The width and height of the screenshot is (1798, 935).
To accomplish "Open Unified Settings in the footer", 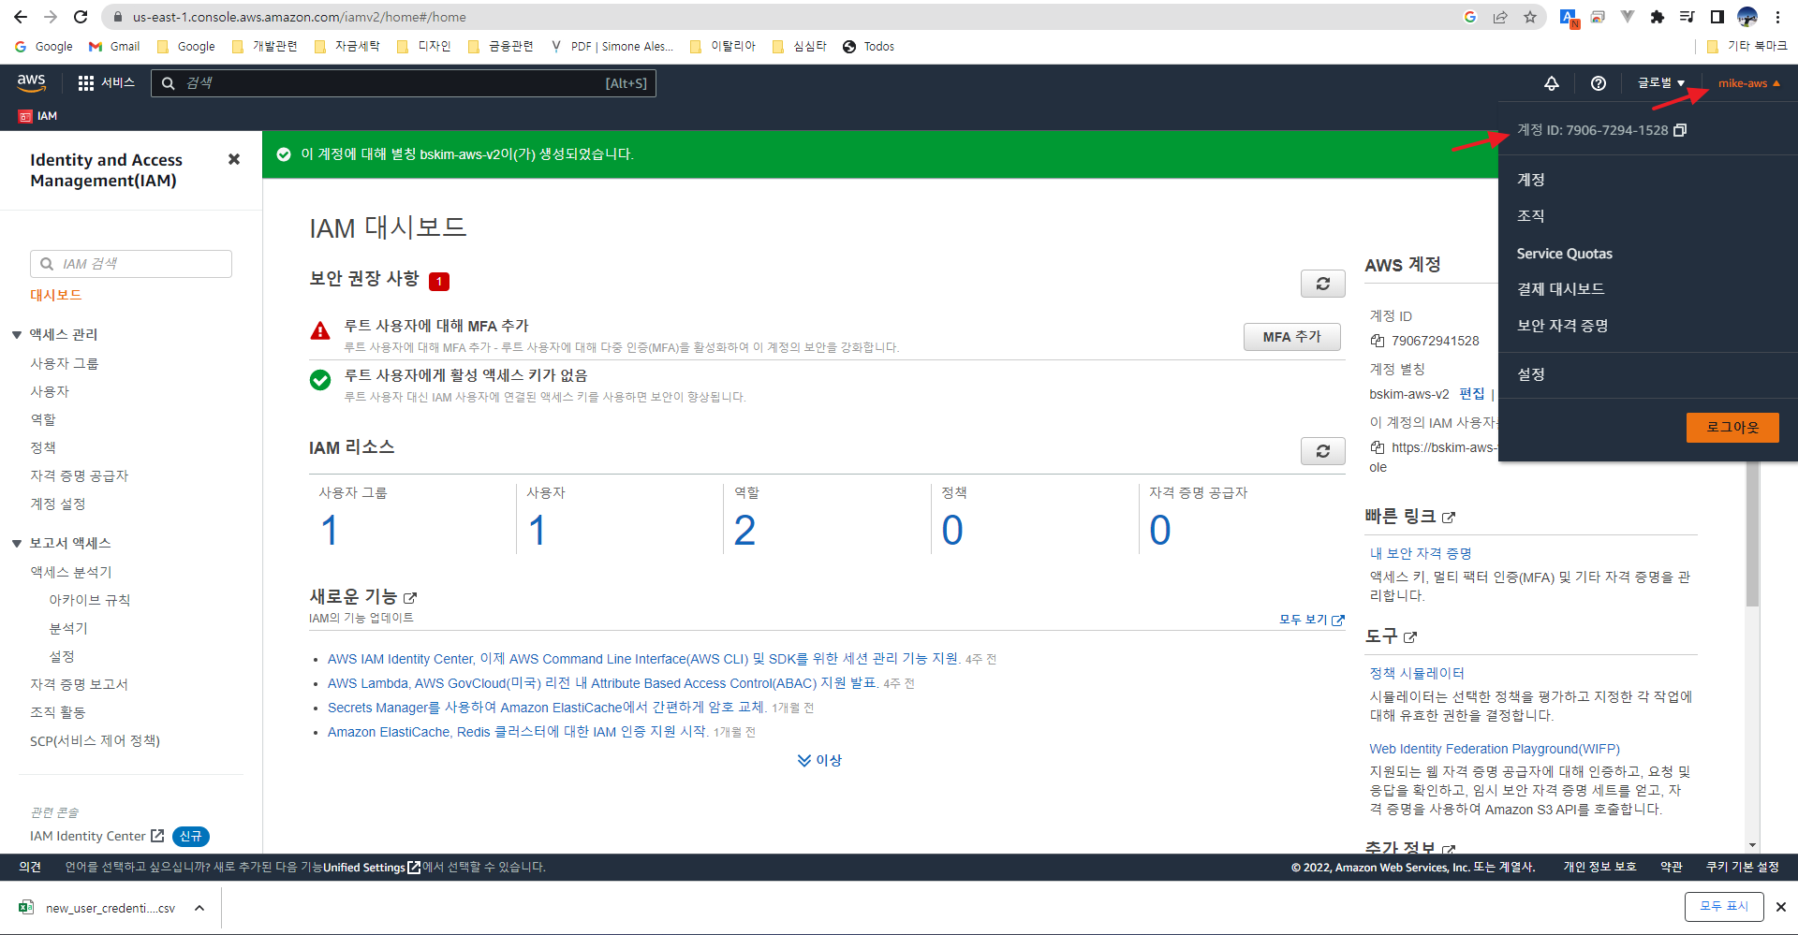I will click(x=372, y=868).
